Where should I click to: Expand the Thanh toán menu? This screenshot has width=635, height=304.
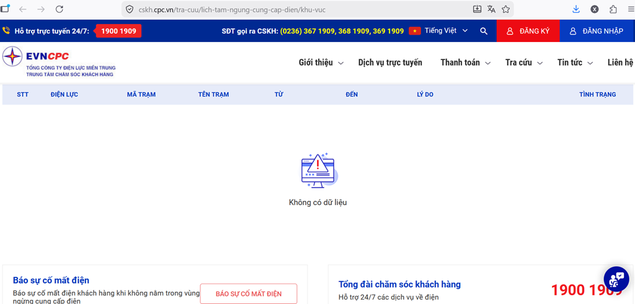coord(465,63)
